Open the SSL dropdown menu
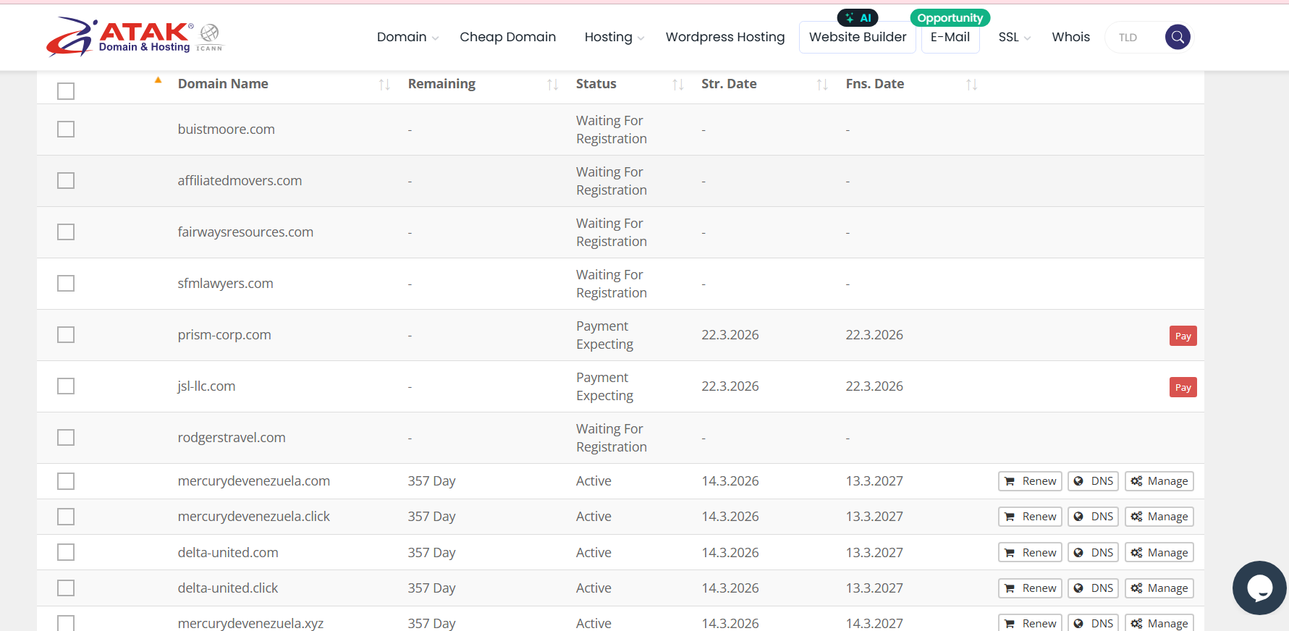 point(1014,37)
